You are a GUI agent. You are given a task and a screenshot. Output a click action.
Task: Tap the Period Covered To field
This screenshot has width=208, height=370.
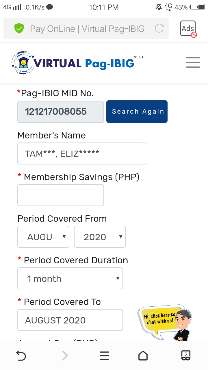70,320
